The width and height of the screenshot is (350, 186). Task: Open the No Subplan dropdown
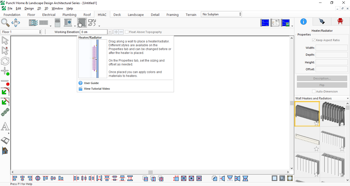pos(221,14)
